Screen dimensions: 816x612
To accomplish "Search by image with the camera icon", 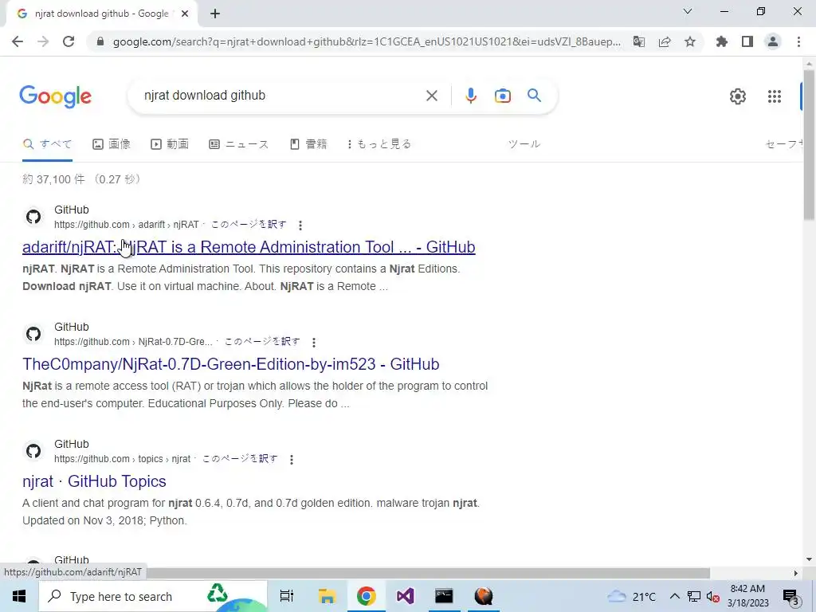I will 503,96.
